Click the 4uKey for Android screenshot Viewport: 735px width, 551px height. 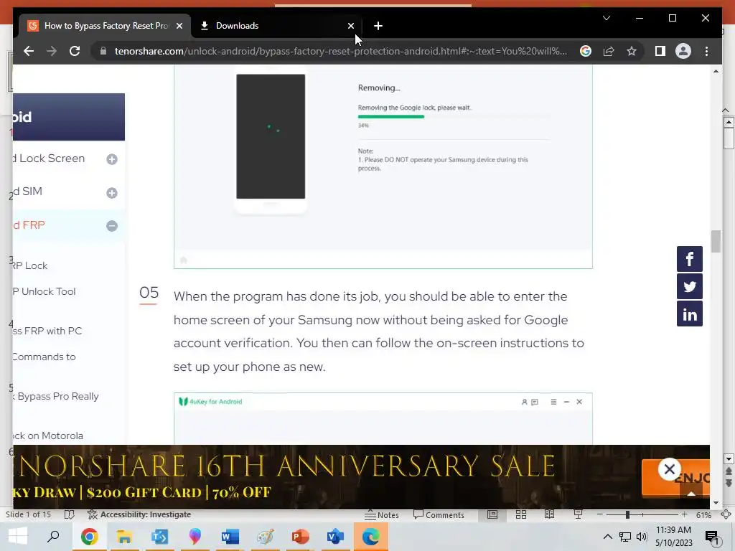pos(383,419)
